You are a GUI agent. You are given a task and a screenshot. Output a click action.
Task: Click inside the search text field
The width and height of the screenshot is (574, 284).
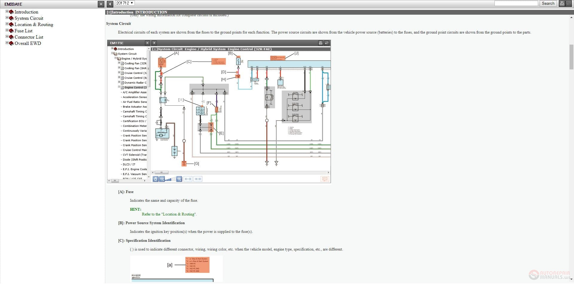516,4
